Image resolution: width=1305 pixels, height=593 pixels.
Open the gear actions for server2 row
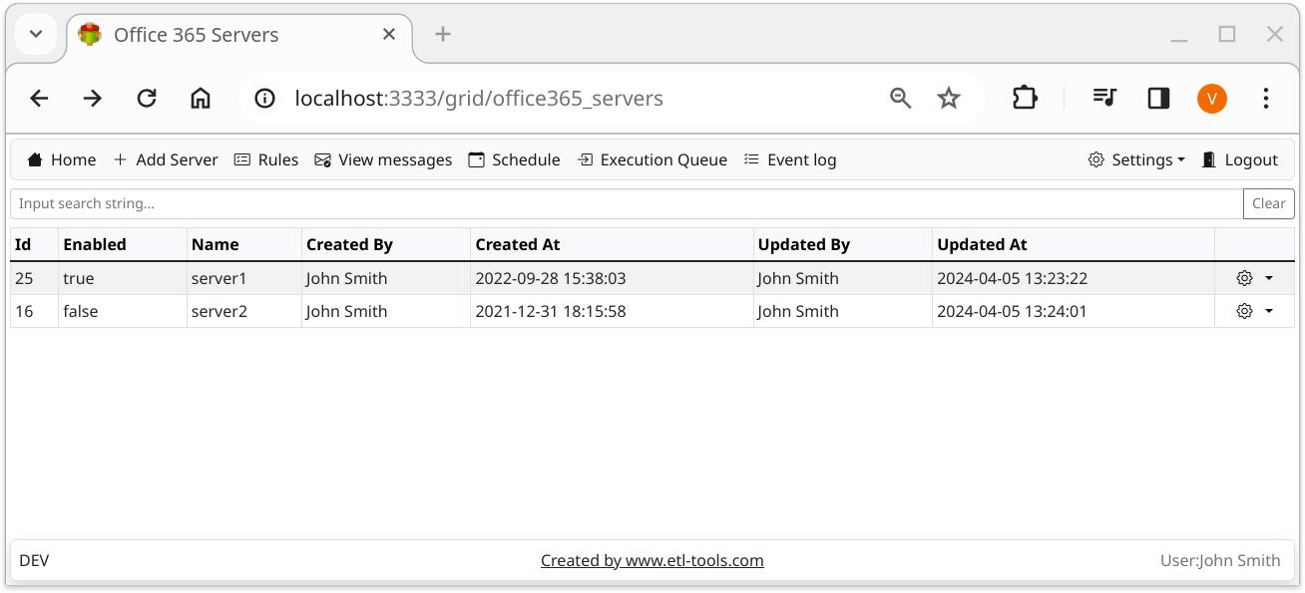pos(1244,311)
